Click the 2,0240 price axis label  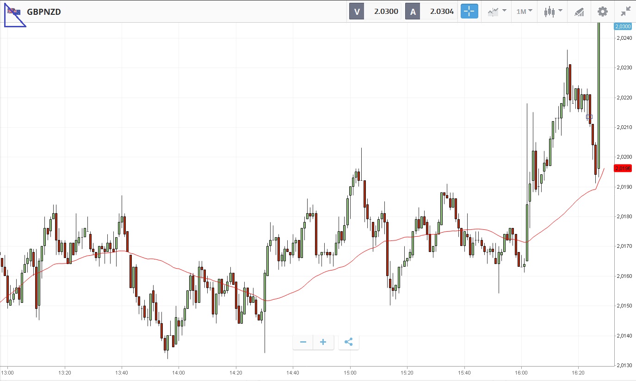624,38
